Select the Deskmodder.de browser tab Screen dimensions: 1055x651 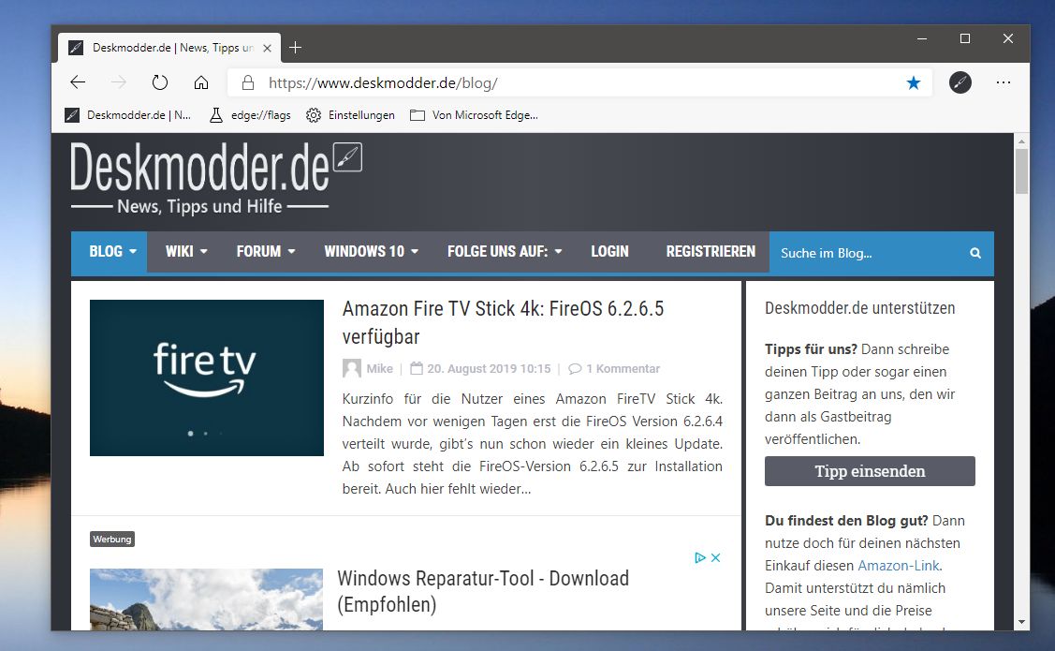169,48
